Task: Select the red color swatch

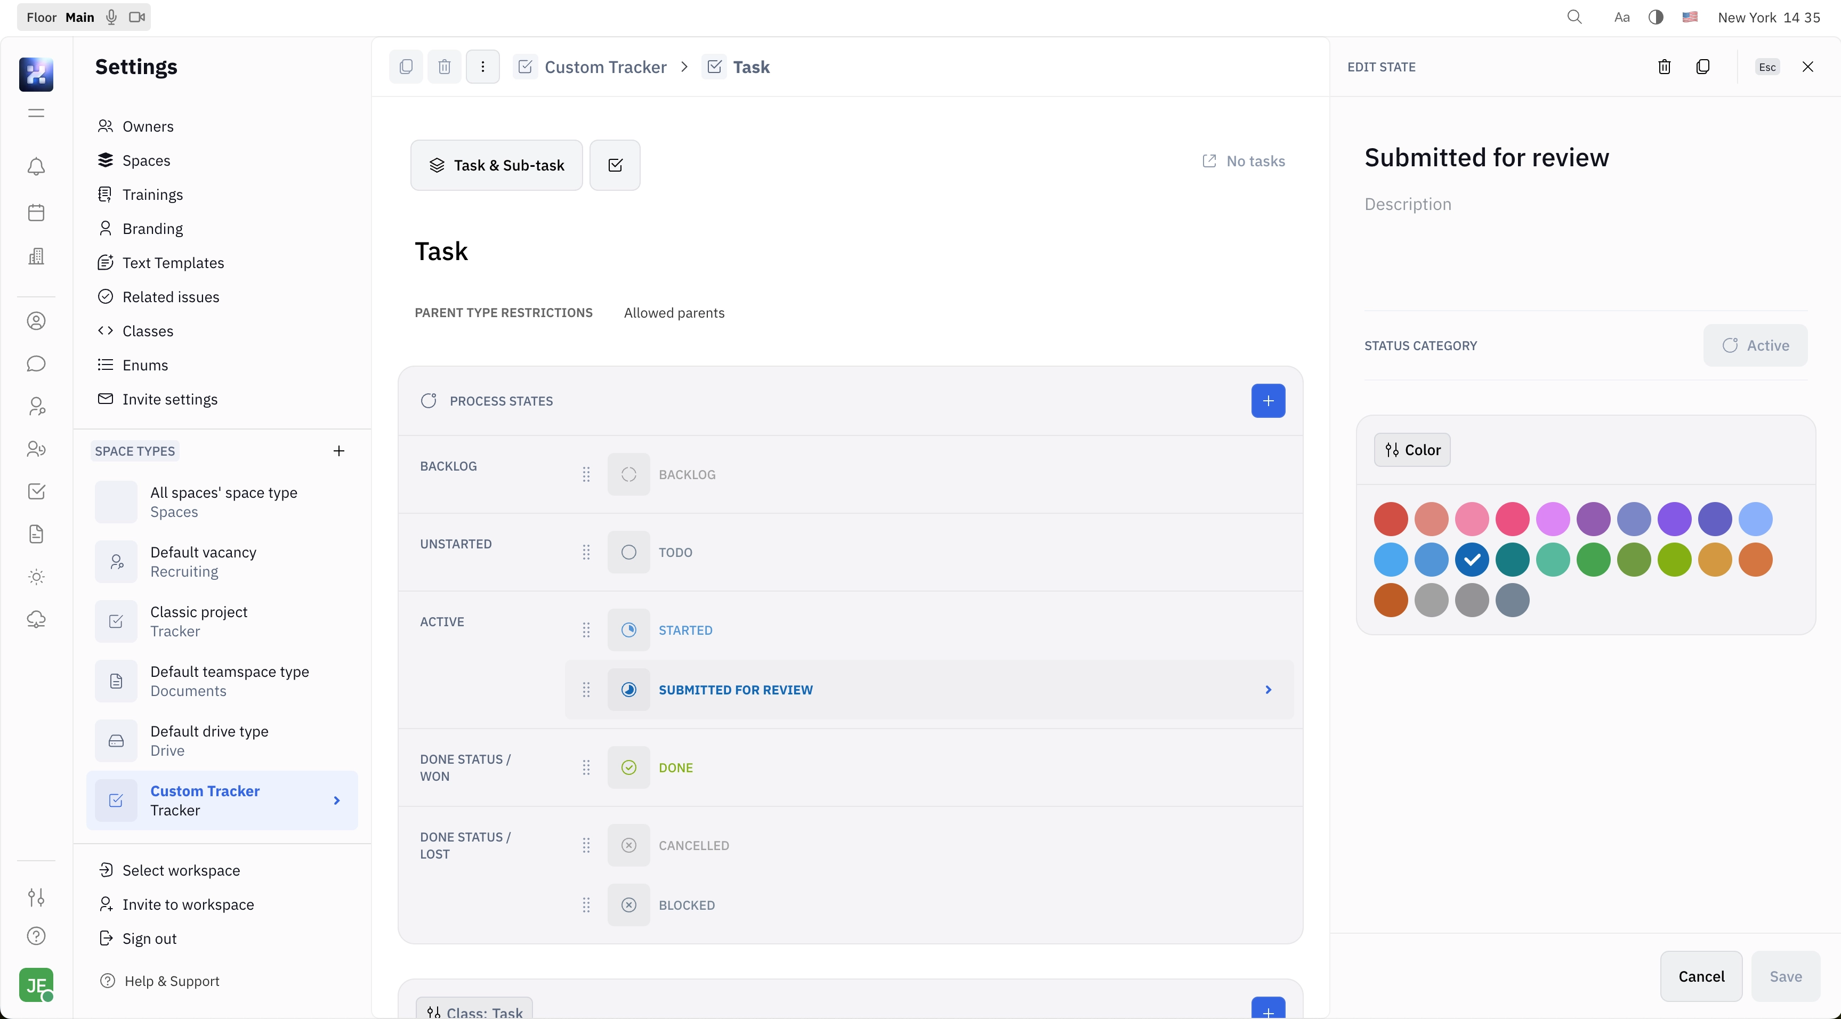Action: coord(1391,519)
